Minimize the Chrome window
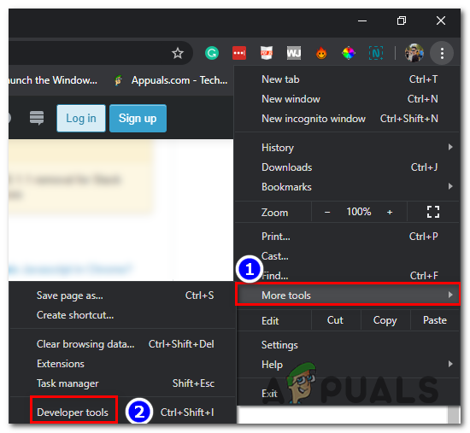This screenshot has height=433, width=470. [x=362, y=20]
